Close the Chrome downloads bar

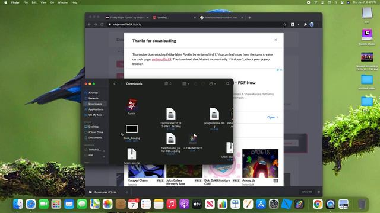319,192
